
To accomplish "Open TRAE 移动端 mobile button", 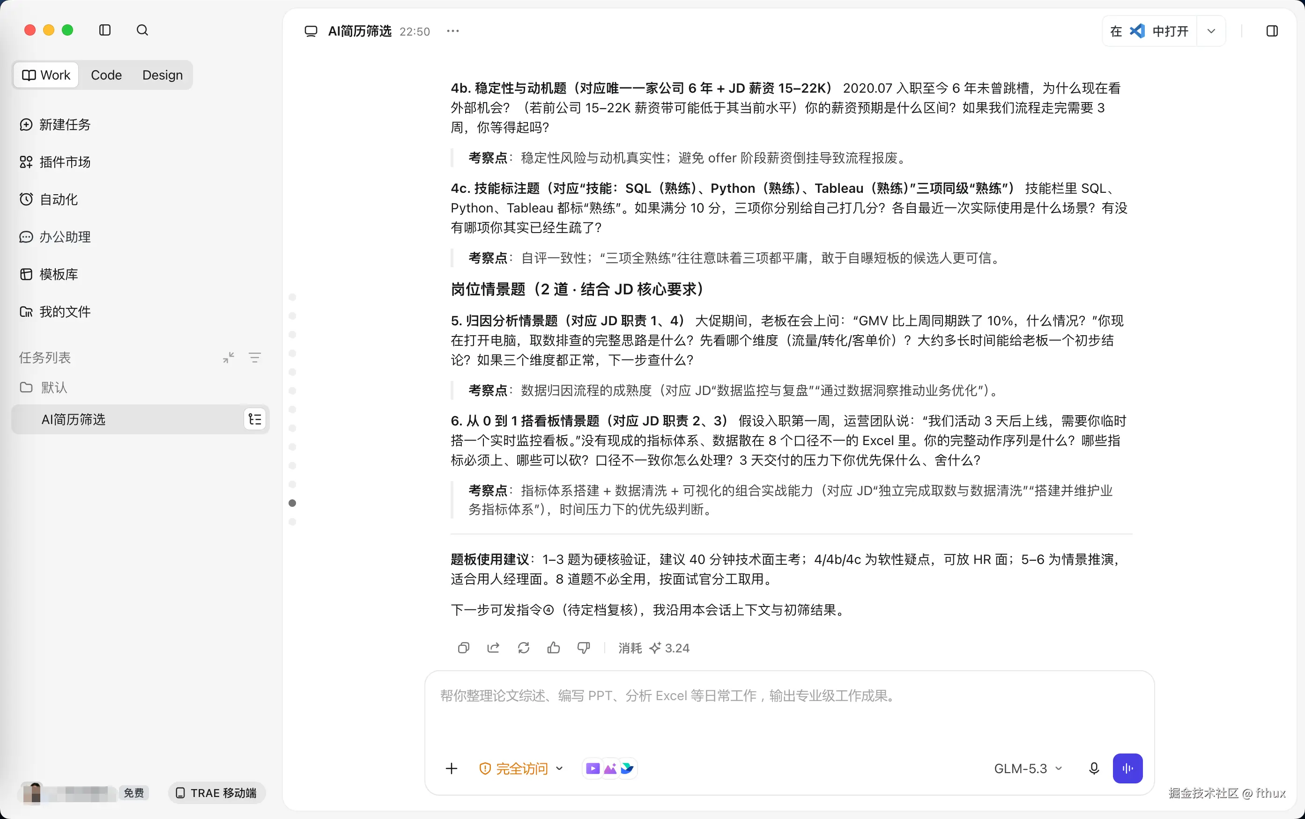I will [216, 793].
